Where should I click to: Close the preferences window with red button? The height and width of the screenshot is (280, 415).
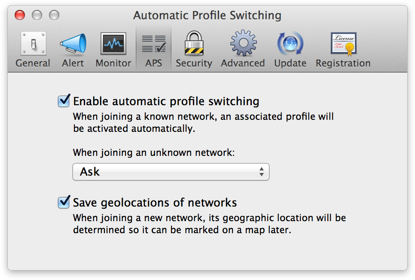(x=20, y=16)
